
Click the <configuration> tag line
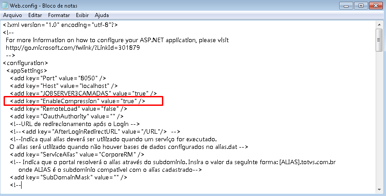tap(25, 63)
